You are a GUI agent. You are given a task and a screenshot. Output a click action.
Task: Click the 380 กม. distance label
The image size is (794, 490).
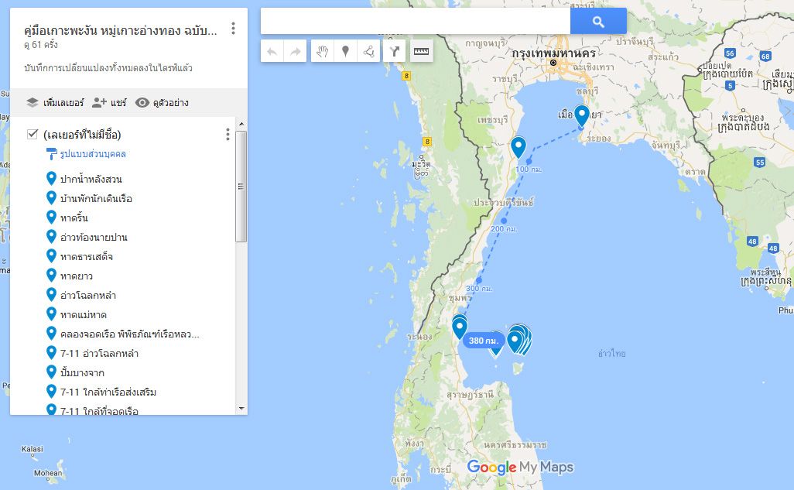tap(484, 341)
